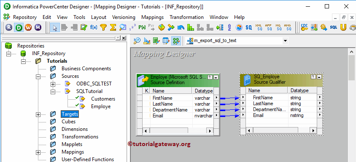Click help button on SQ_Employe
This screenshot has width=356, height=162.
click(x=313, y=77)
